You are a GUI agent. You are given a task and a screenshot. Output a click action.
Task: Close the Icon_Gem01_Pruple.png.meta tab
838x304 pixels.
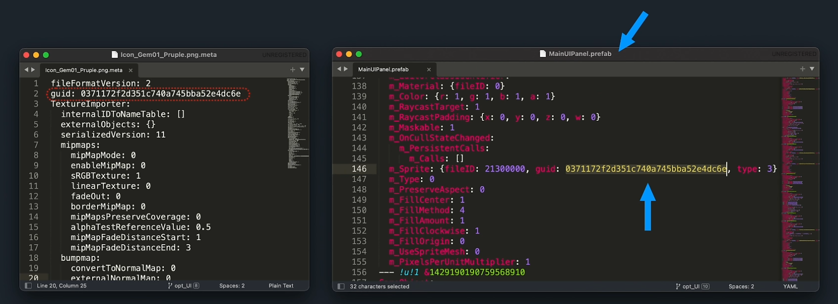(x=131, y=70)
